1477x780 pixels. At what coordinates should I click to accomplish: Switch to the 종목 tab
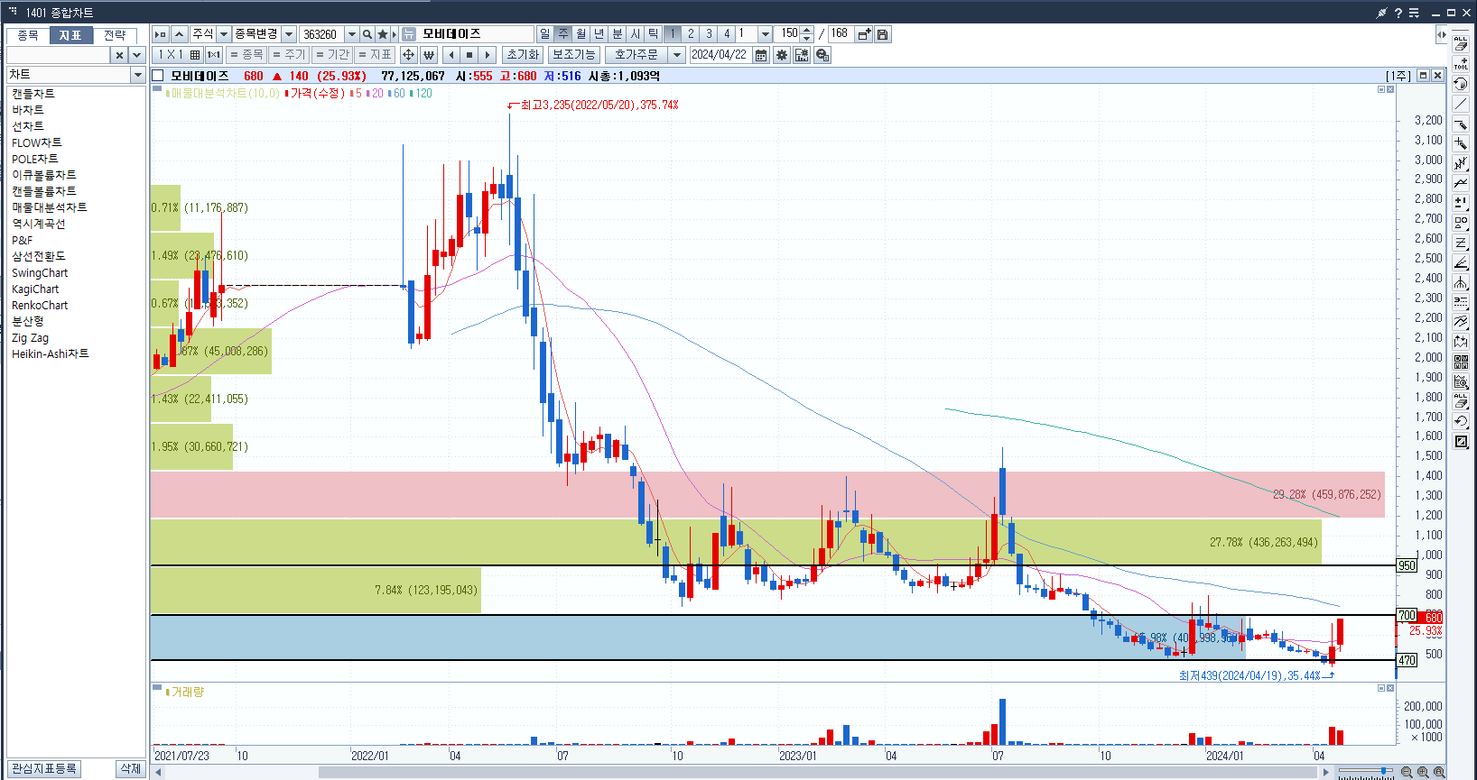pyautogui.click(x=28, y=35)
